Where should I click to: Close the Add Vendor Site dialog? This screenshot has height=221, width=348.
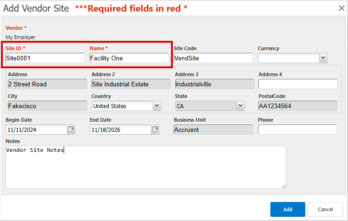(x=341, y=8)
